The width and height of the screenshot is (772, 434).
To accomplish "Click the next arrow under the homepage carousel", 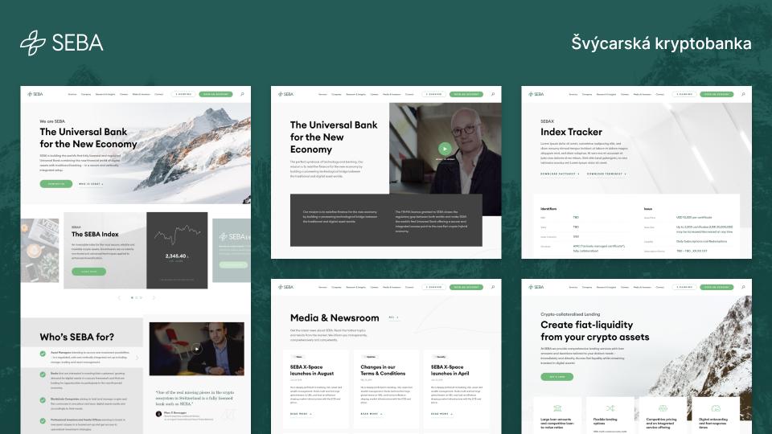I will click(154, 297).
